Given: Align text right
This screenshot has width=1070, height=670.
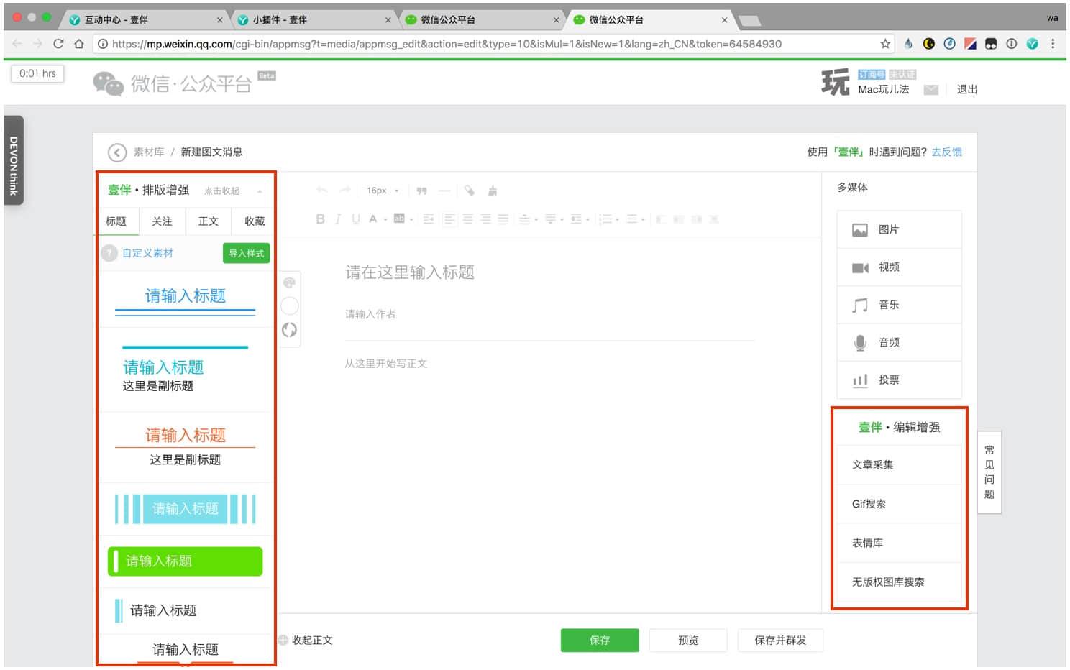Looking at the screenshot, I should [485, 219].
